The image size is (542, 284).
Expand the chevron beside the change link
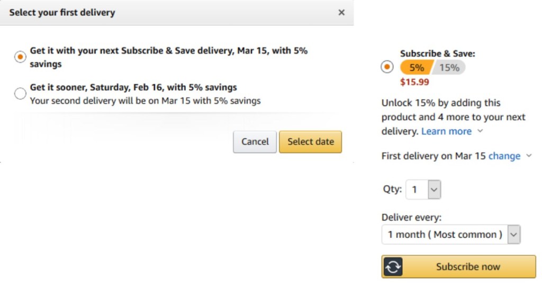pyautogui.click(x=529, y=156)
